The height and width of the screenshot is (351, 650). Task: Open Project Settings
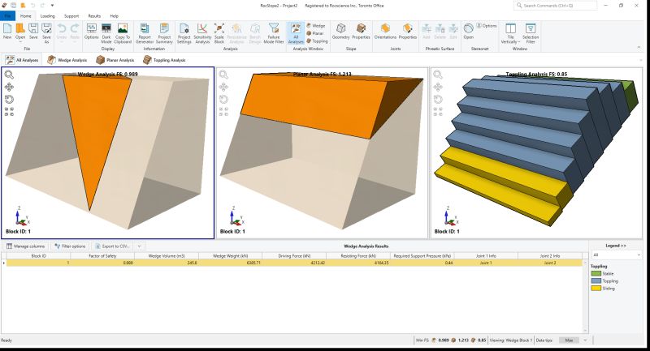184,33
